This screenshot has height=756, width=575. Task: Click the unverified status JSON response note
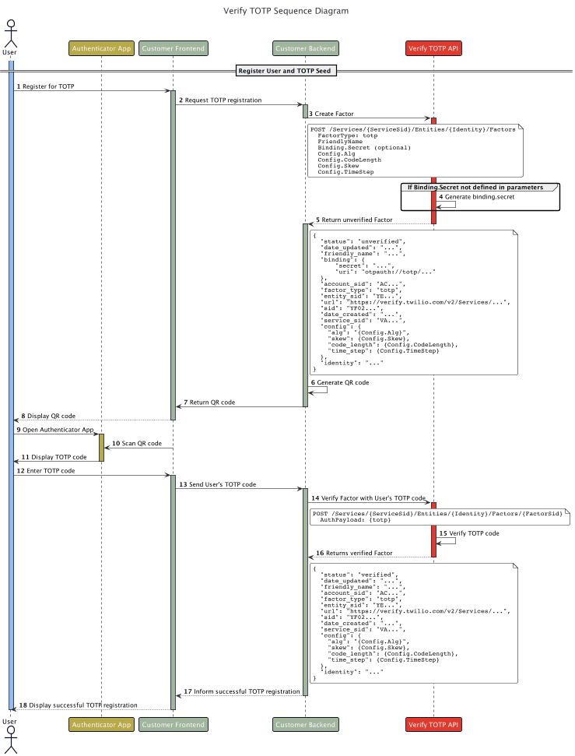(x=413, y=302)
